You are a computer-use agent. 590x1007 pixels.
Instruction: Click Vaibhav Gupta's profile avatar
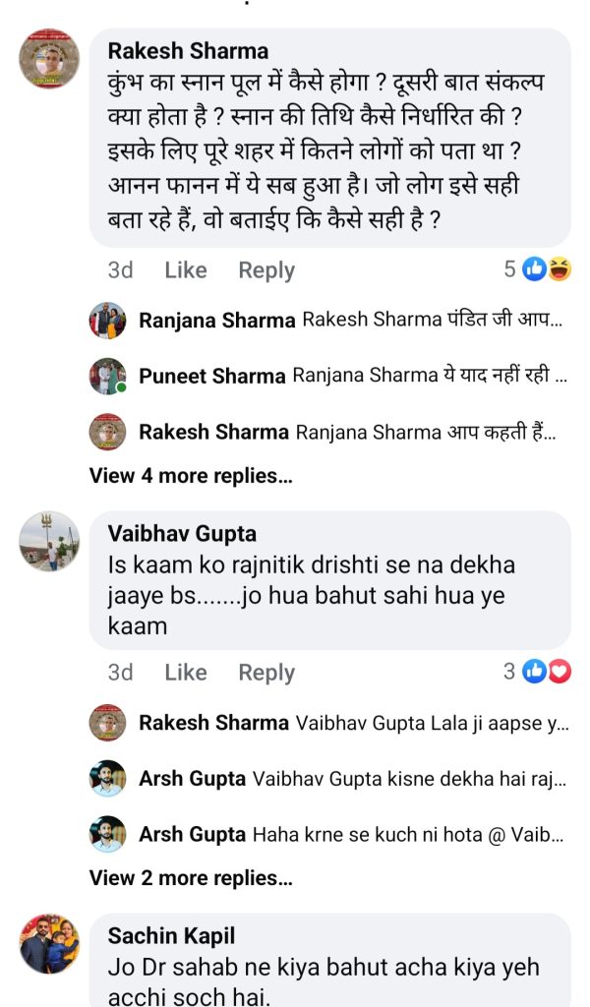(49, 542)
